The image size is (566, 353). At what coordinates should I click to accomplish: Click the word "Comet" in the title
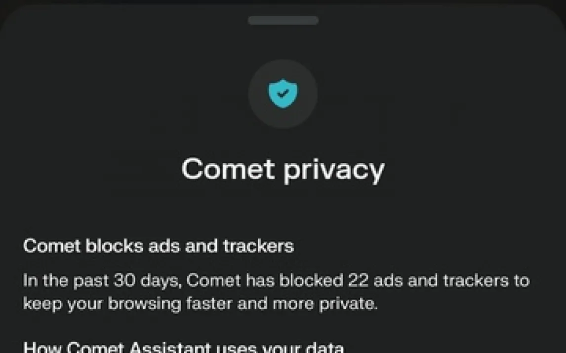click(228, 169)
